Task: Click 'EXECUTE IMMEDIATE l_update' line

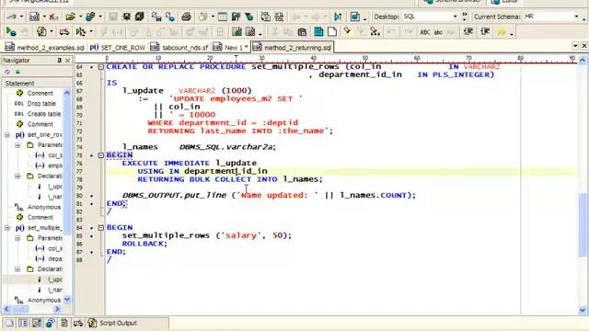Action: 190,163
